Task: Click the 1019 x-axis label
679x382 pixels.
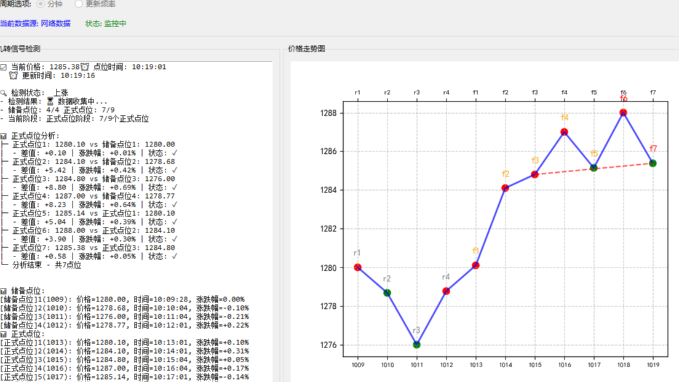Action: click(653, 365)
